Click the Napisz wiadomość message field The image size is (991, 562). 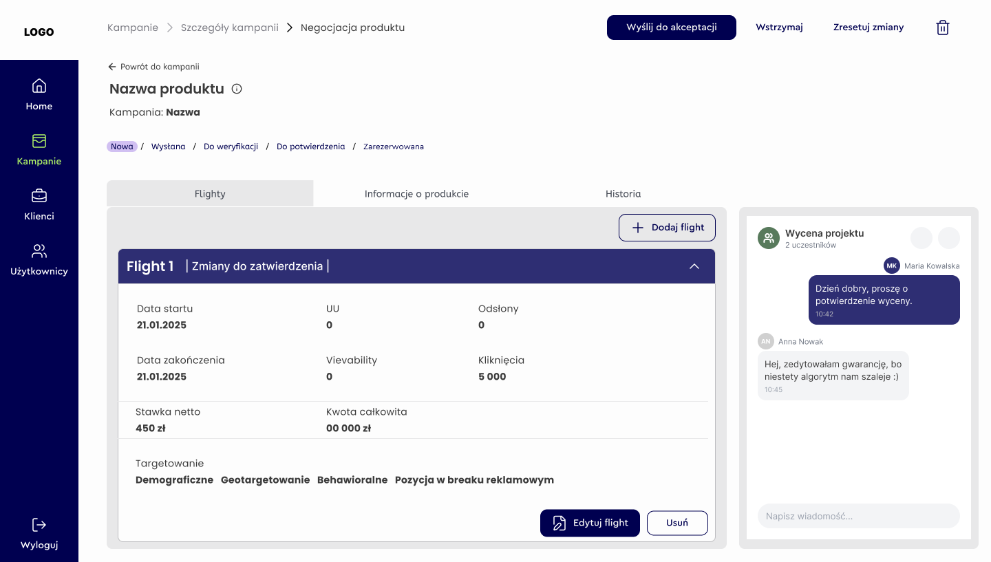point(859,516)
